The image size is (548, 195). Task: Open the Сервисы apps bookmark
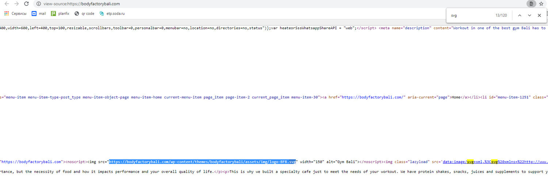coord(15,14)
